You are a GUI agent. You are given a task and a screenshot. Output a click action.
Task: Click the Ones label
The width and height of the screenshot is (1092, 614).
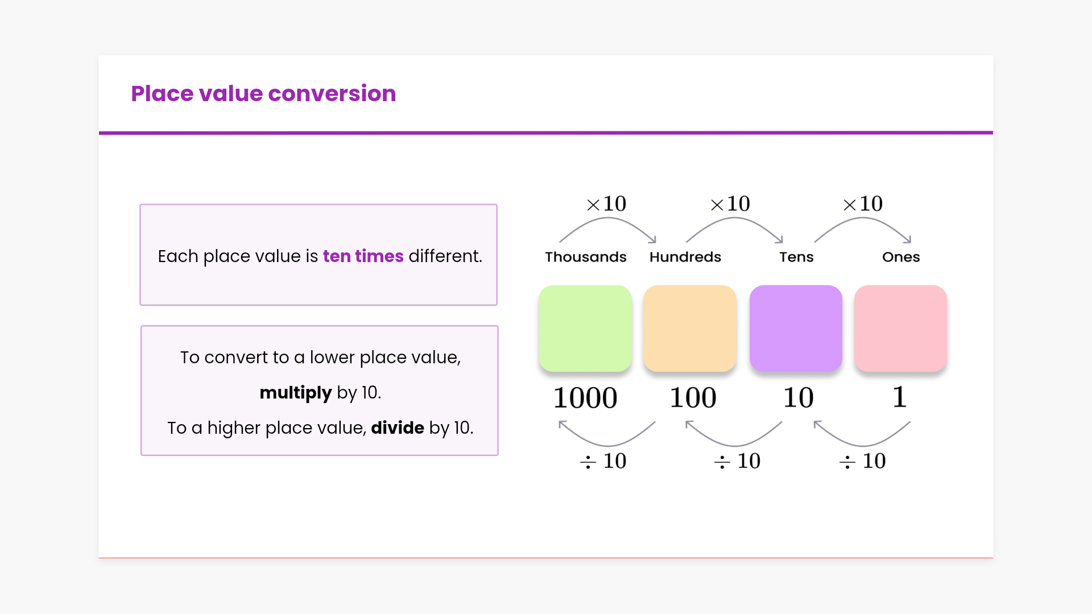(900, 257)
